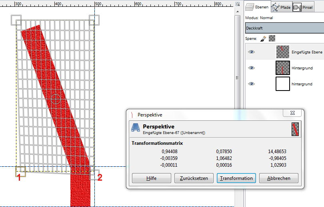Screen dimensions: 324x207
Task: Click the matrix value 0,07850
Action: point(224,152)
